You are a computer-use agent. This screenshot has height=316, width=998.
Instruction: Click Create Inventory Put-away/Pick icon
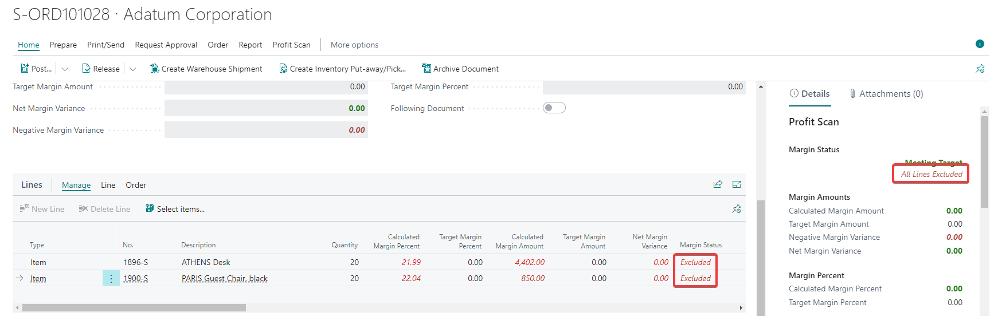click(x=283, y=69)
